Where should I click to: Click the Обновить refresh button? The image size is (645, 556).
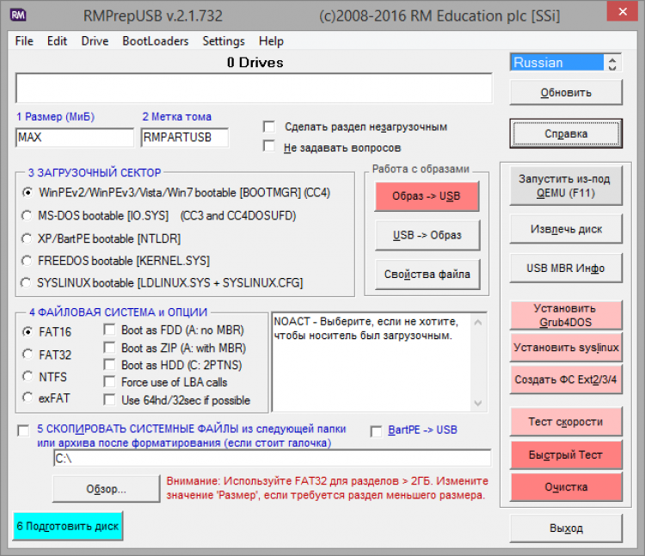pyautogui.click(x=566, y=93)
